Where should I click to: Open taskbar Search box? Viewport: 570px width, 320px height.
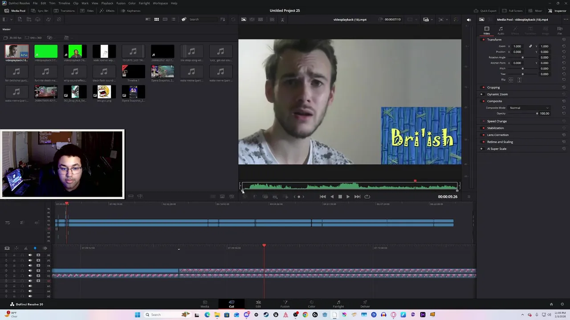pos(163,315)
